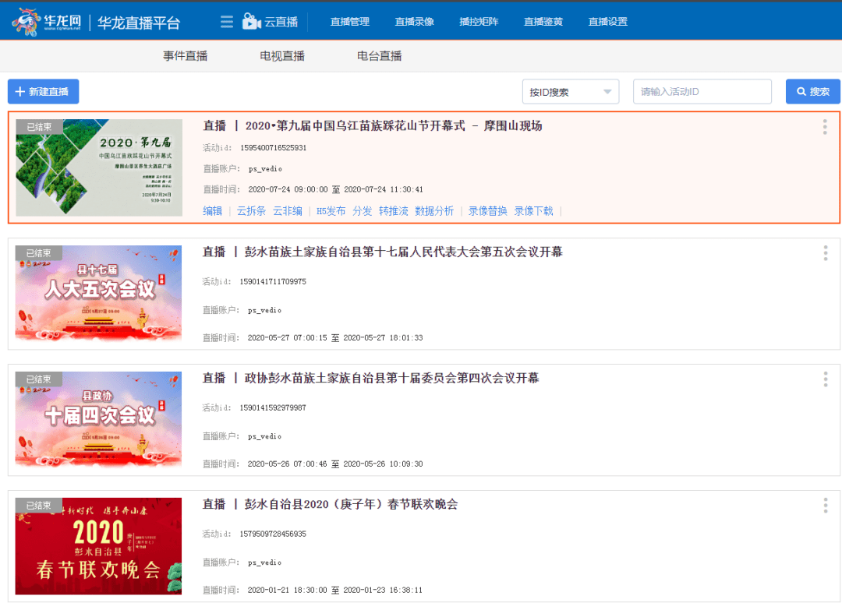Open the more-options dots for the 政协 live
This screenshot has height=610, width=842.
(x=826, y=379)
